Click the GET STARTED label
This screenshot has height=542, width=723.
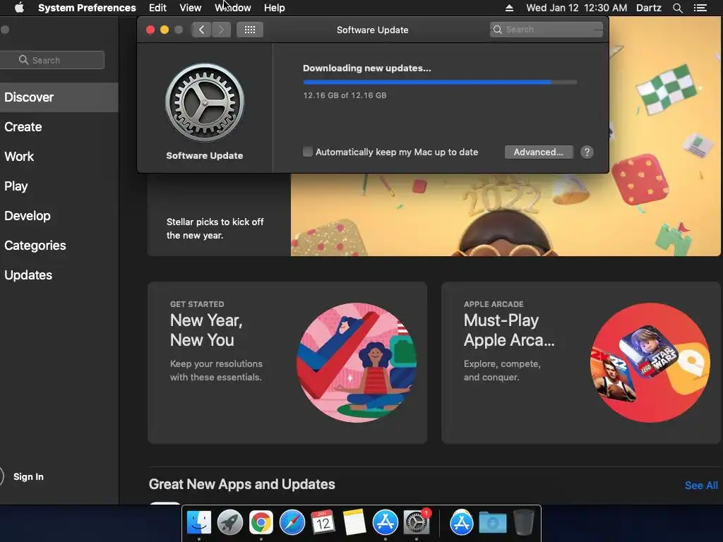197,304
